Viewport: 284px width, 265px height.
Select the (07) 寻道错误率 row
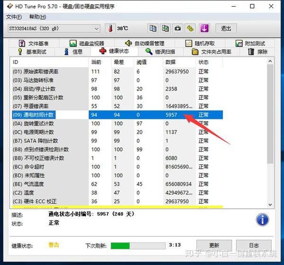[x=117, y=106]
